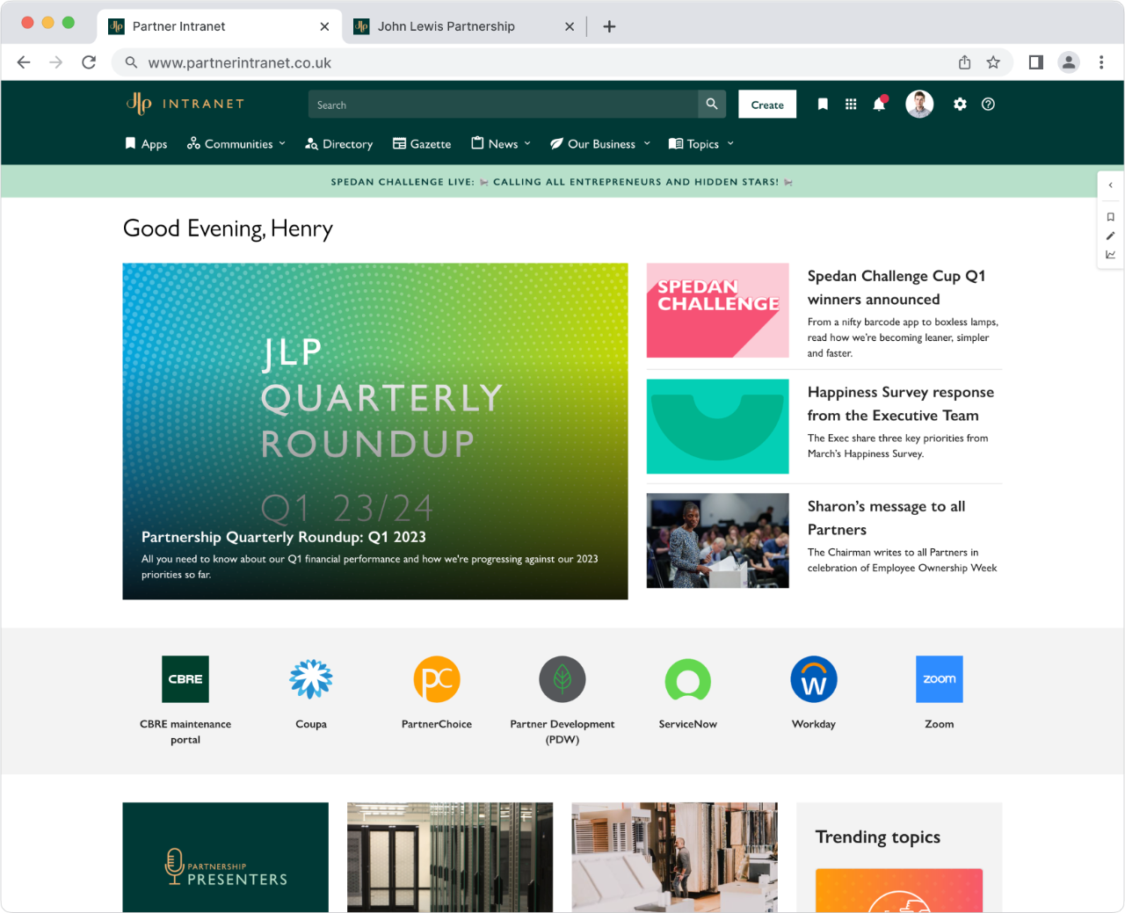The width and height of the screenshot is (1125, 913).
Task: Click the browser address bar URL
Action: (x=240, y=62)
